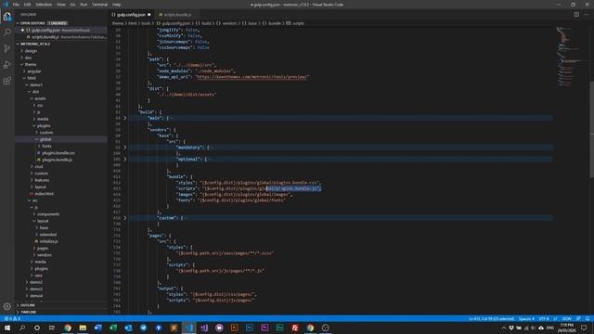Click the errors and warnings status indicator
The image size is (594, 334).
(12, 319)
